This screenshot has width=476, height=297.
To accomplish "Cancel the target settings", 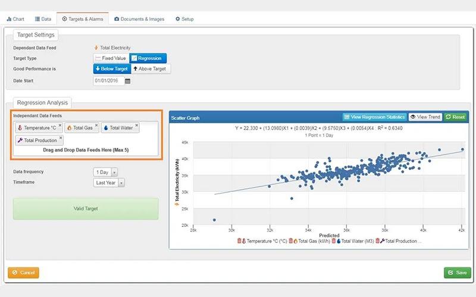I will (x=23, y=273).
